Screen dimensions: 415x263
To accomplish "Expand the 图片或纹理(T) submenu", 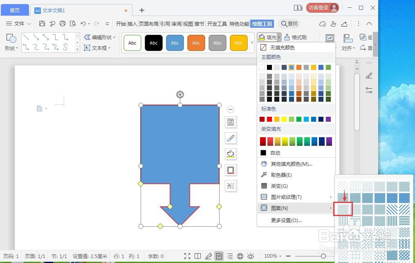I will (x=331, y=197).
